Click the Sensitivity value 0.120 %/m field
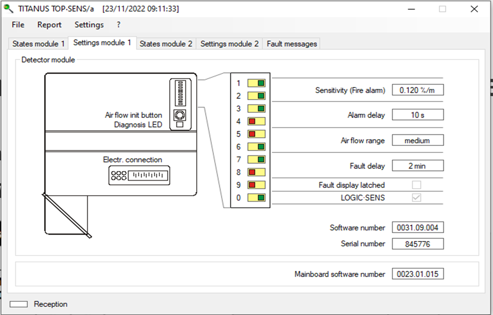This screenshot has height=315, width=493. (417, 90)
